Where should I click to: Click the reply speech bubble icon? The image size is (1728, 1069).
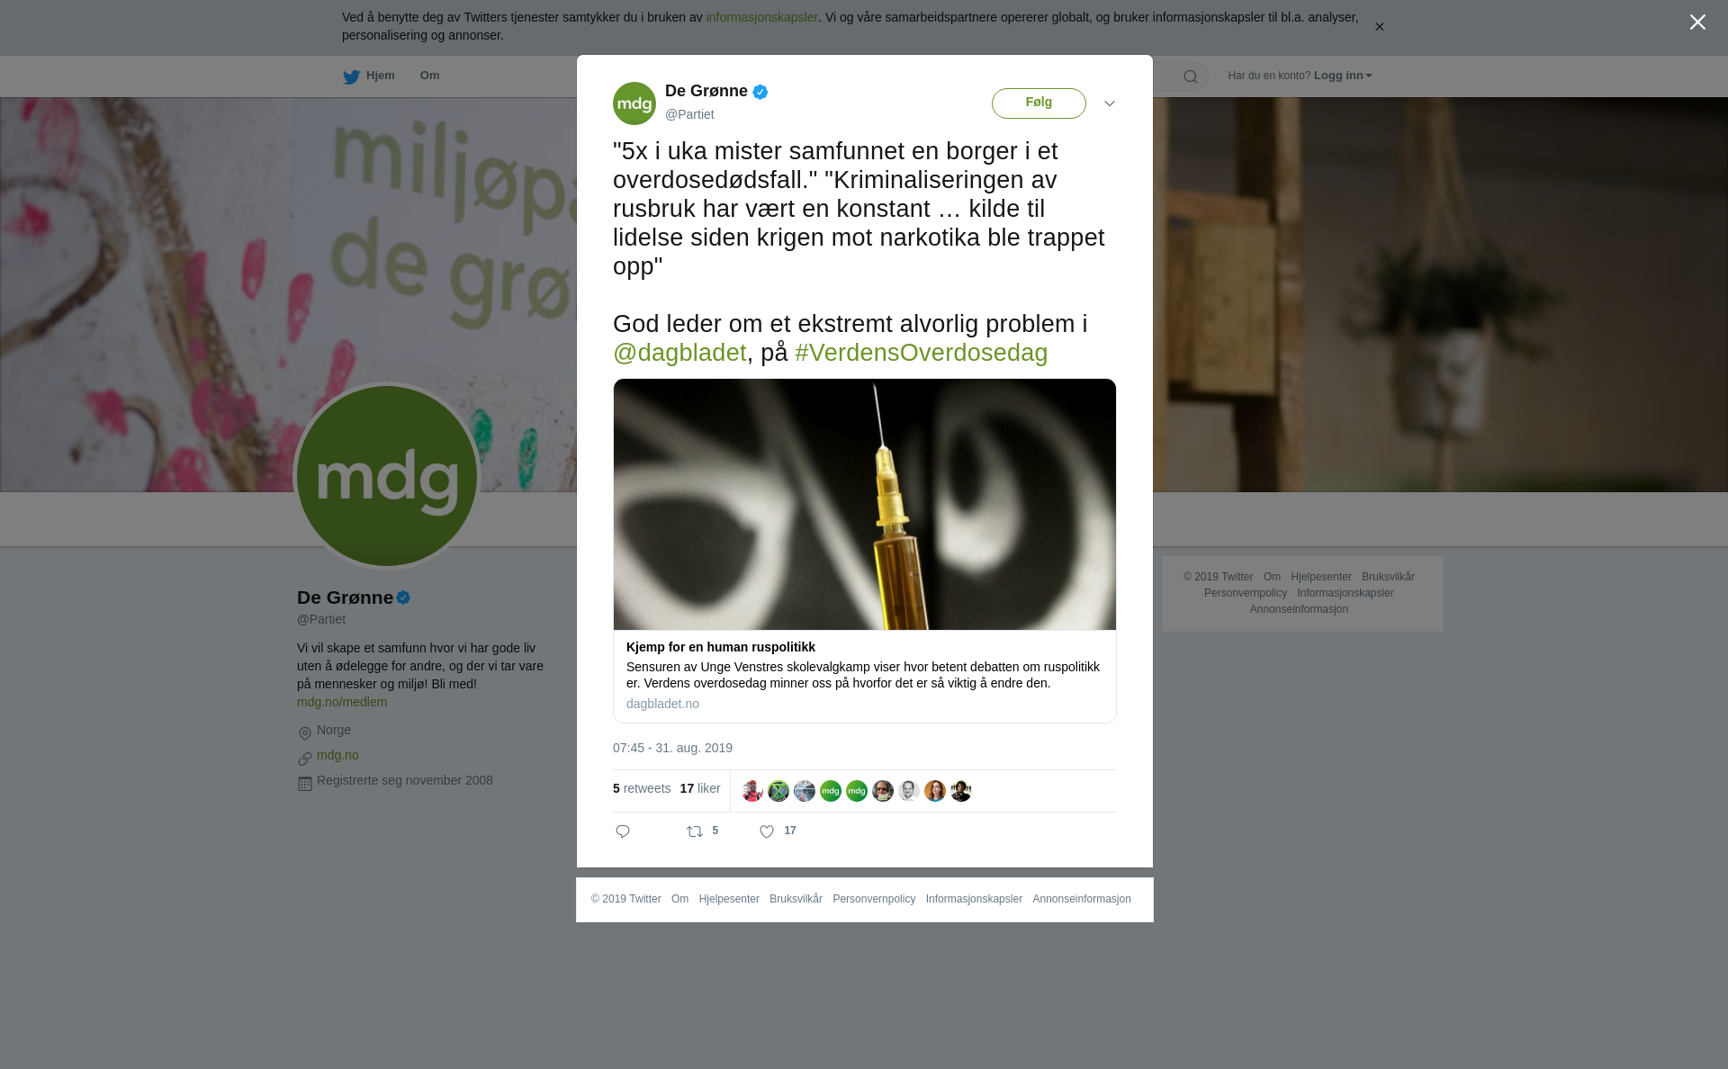click(x=623, y=831)
